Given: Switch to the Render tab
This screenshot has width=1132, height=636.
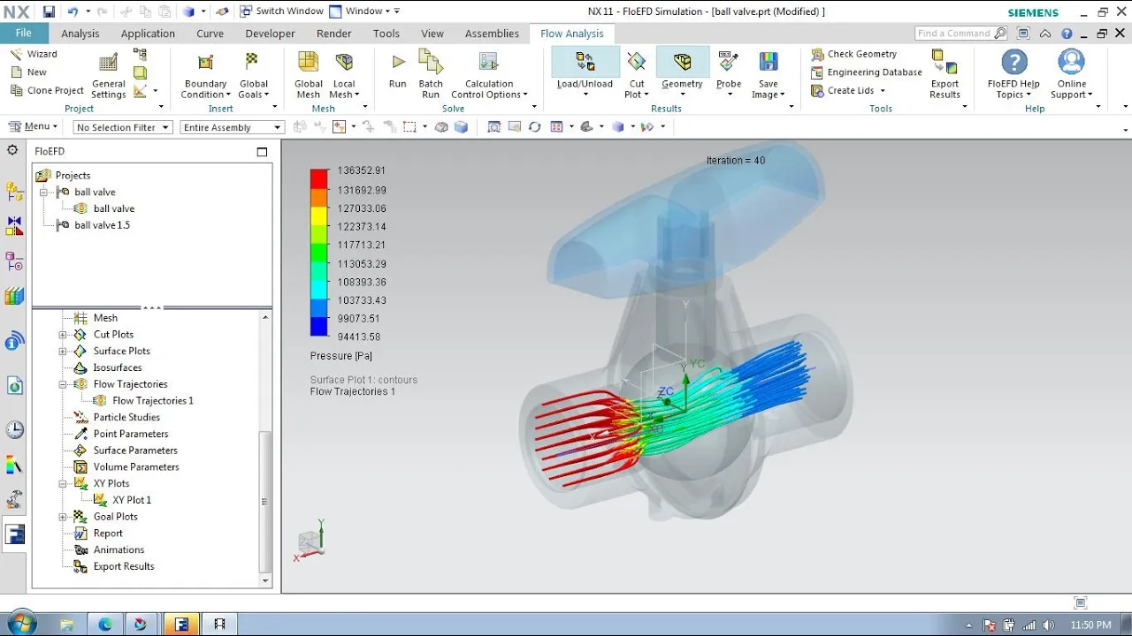Looking at the screenshot, I should 333,34.
